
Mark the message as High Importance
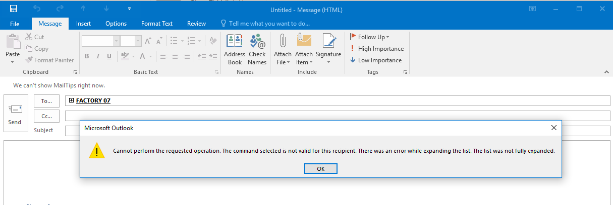click(377, 49)
